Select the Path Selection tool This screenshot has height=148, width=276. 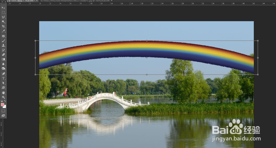3,83
